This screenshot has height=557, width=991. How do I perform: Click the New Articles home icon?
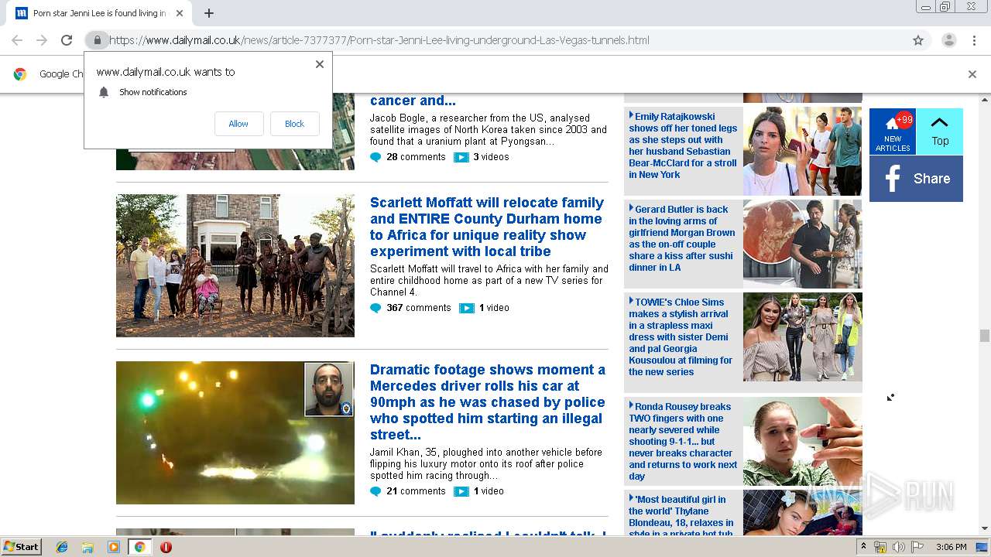point(893,132)
